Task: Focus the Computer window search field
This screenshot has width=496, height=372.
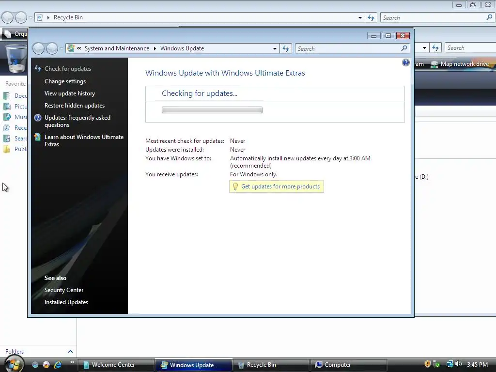Action: (470, 48)
